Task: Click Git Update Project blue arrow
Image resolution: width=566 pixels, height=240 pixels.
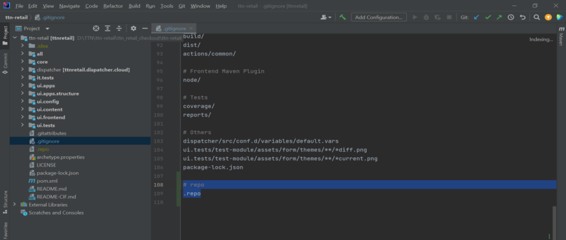Action: [x=476, y=17]
